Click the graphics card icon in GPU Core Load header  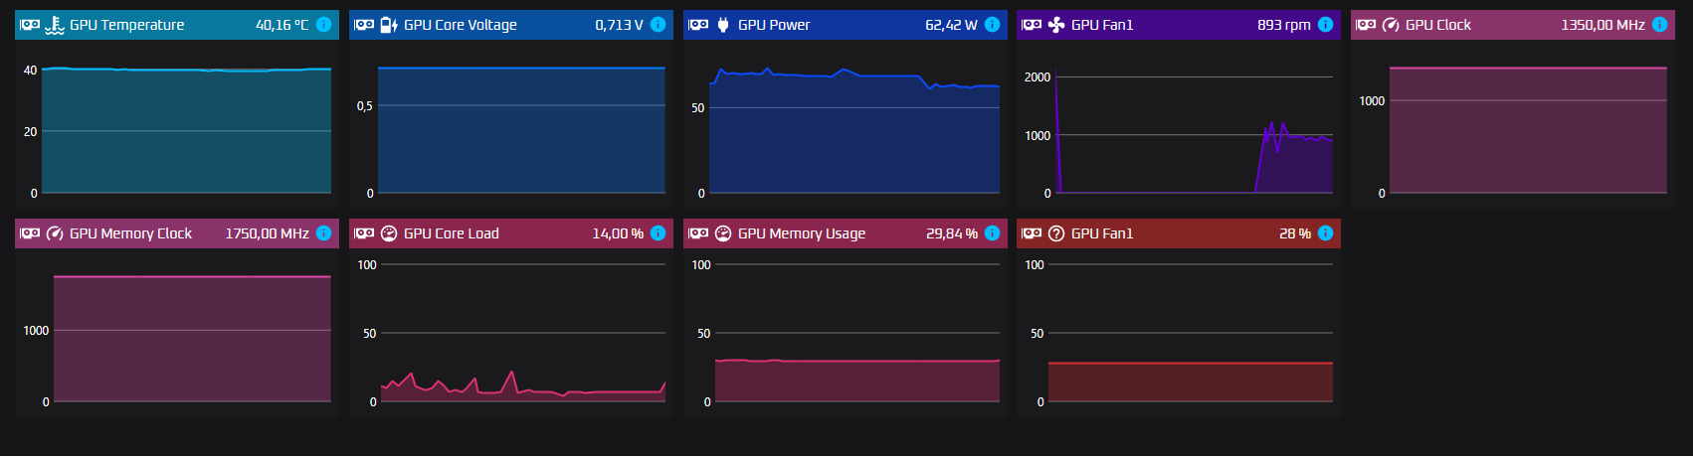(364, 233)
